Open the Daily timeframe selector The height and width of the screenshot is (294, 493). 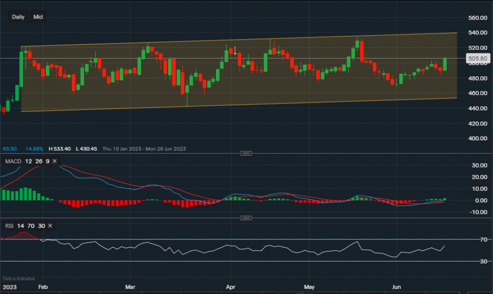[x=18, y=17]
